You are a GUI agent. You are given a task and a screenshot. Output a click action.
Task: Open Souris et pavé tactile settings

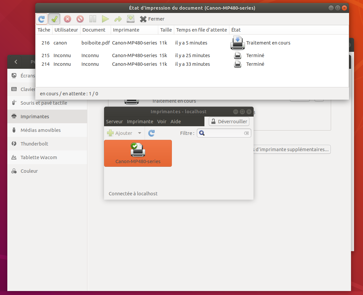(x=47, y=103)
